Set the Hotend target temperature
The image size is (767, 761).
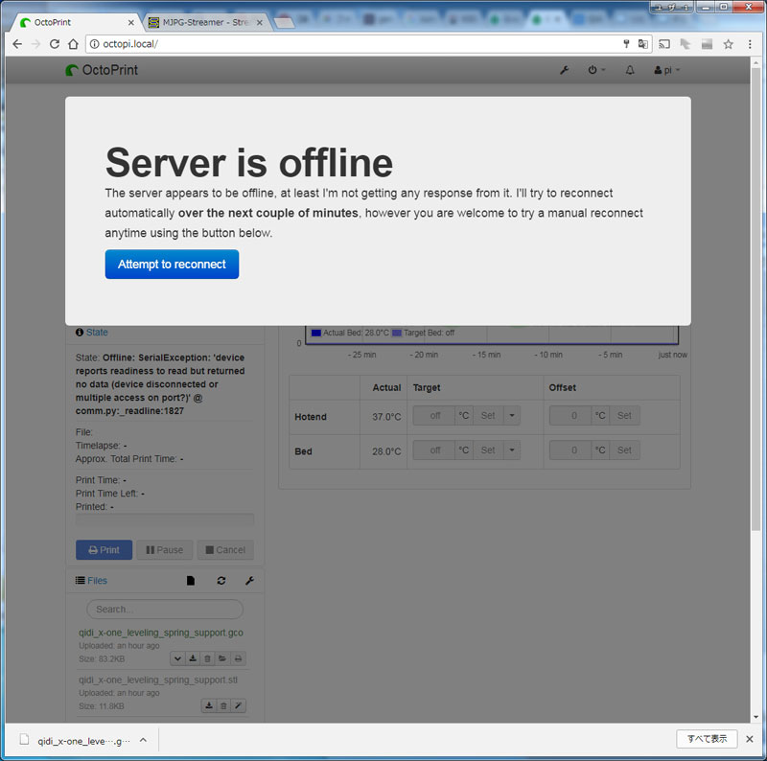click(x=488, y=416)
